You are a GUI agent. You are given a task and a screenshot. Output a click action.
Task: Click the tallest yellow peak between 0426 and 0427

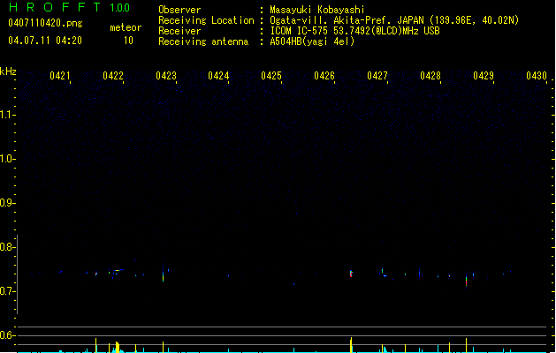coord(351,345)
